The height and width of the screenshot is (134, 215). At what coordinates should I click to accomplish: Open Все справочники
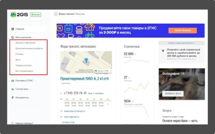tap(24, 71)
